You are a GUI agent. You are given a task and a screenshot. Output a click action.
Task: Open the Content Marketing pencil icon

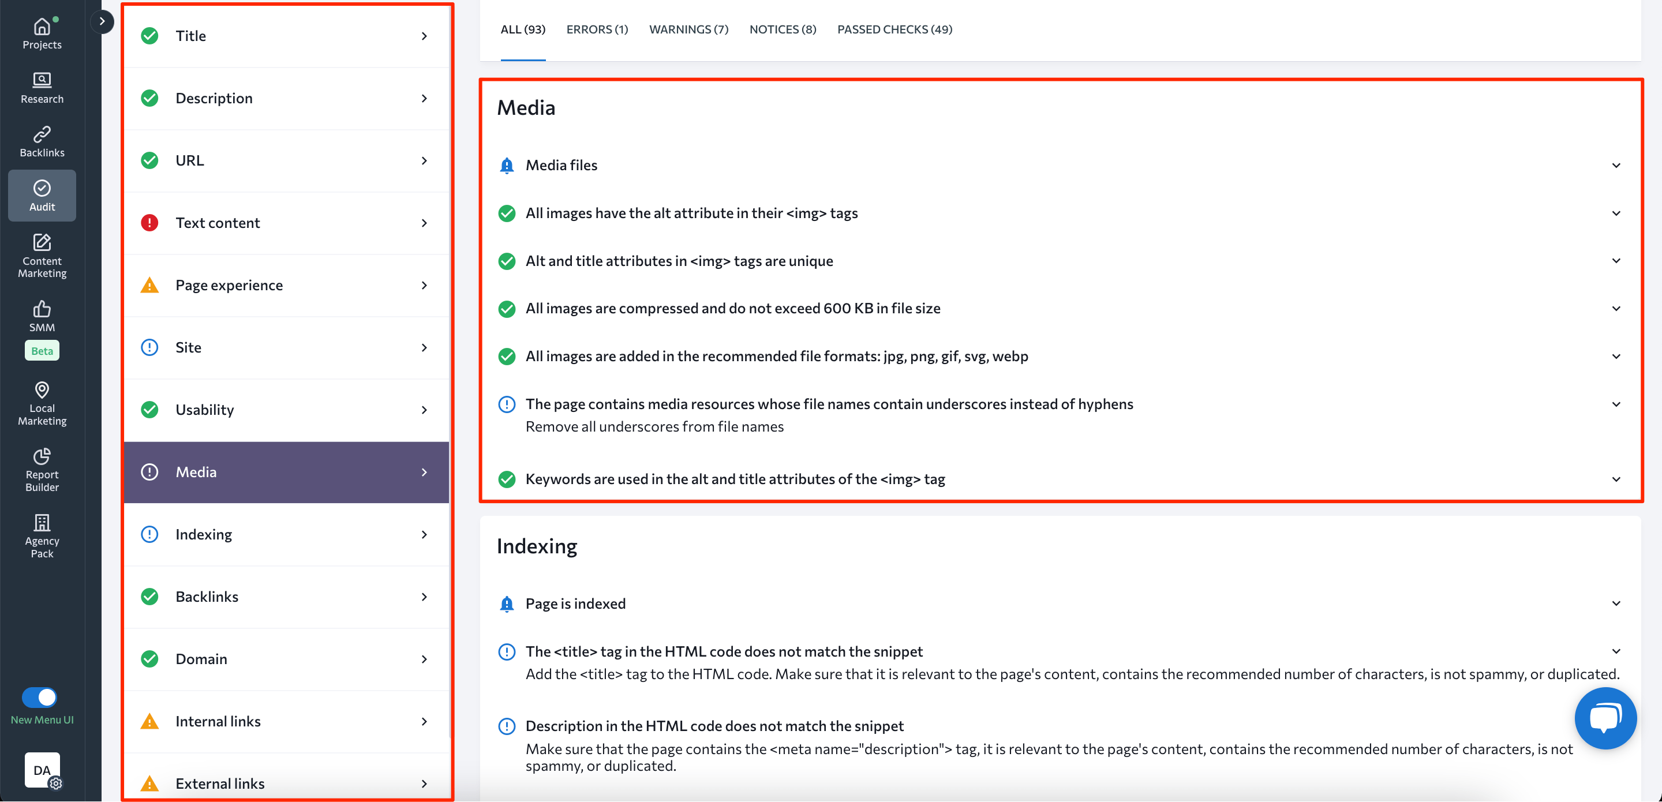click(x=42, y=242)
